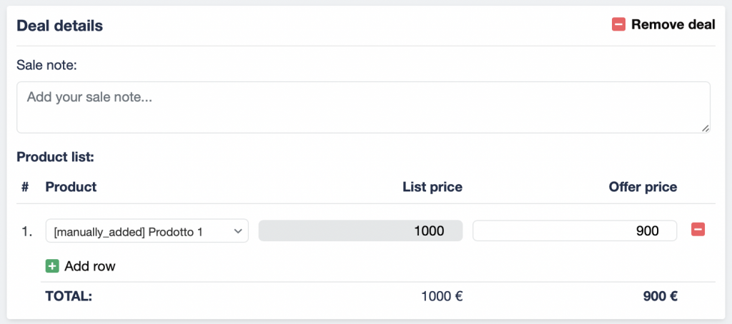Viewport: 732px width, 324px height.
Task: Click the greyed List price field showing 1000
Action: [360, 231]
